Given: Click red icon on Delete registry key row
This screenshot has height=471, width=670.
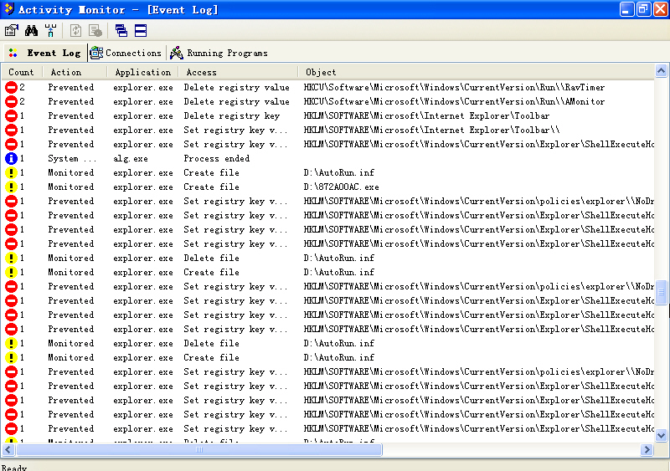Looking at the screenshot, I should pos(11,115).
